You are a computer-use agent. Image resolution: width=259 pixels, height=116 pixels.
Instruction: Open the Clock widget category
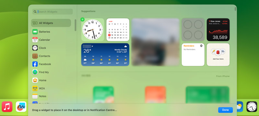[51, 48]
